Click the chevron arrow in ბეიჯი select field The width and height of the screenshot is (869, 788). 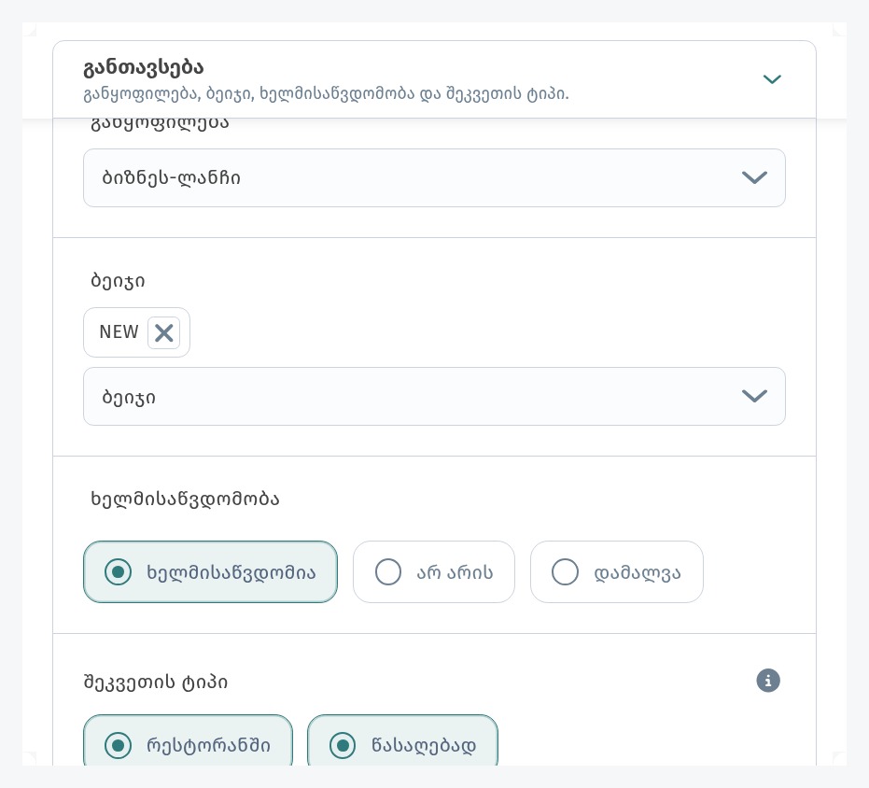(754, 396)
